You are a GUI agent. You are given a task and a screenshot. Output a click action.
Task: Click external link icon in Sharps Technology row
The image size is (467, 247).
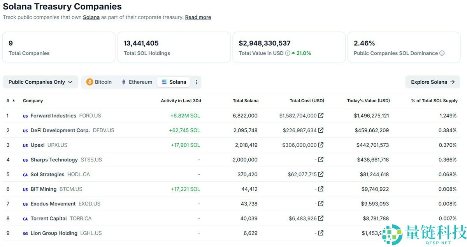pos(321,159)
